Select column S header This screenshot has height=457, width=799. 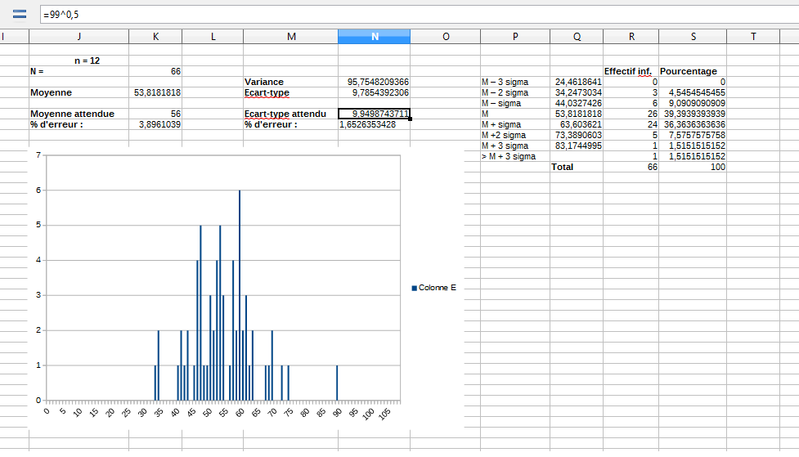(x=693, y=37)
